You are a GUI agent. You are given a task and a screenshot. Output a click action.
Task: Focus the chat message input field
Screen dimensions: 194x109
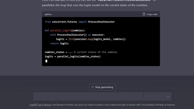click(x=102, y=97)
